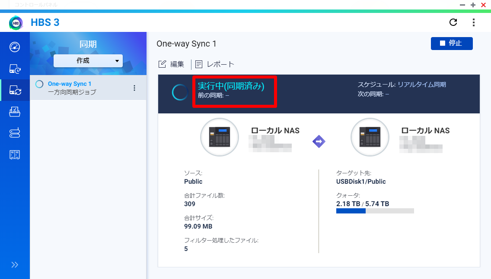This screenshot has width=491, height=279.
Task: Click the source ローカル NAS device icon
Action: point(220,137)
